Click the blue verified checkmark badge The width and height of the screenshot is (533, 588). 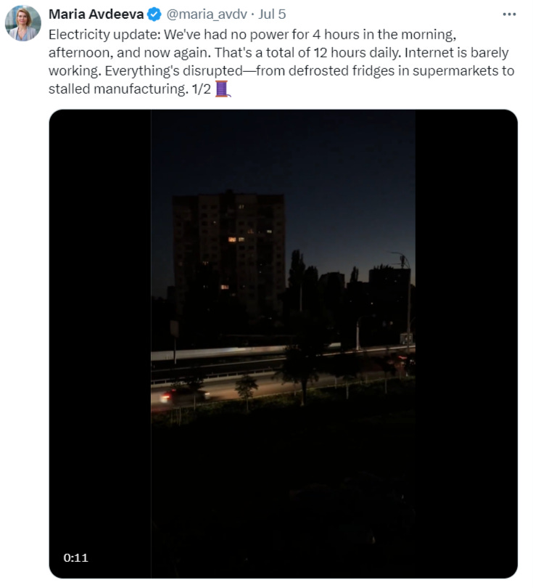point(154,15)
